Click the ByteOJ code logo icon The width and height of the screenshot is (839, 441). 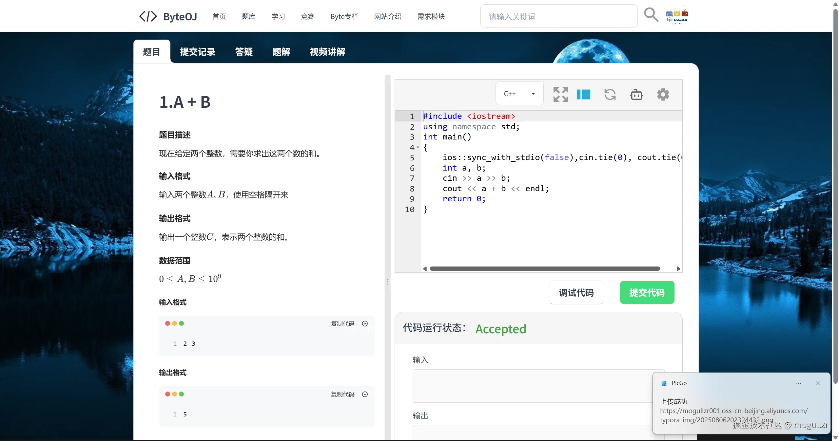tap(148, 16)
